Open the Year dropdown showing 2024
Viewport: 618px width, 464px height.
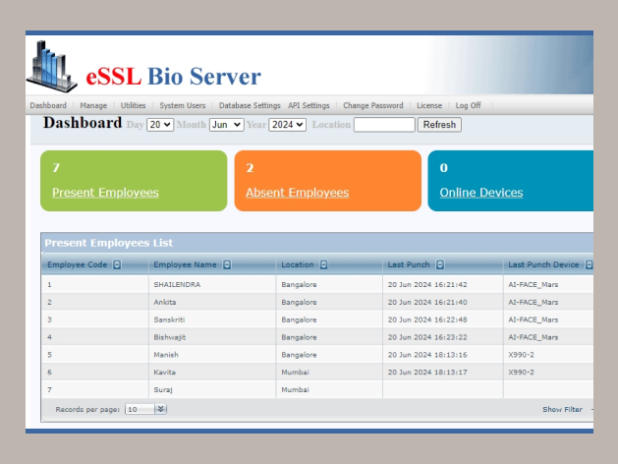287,125
